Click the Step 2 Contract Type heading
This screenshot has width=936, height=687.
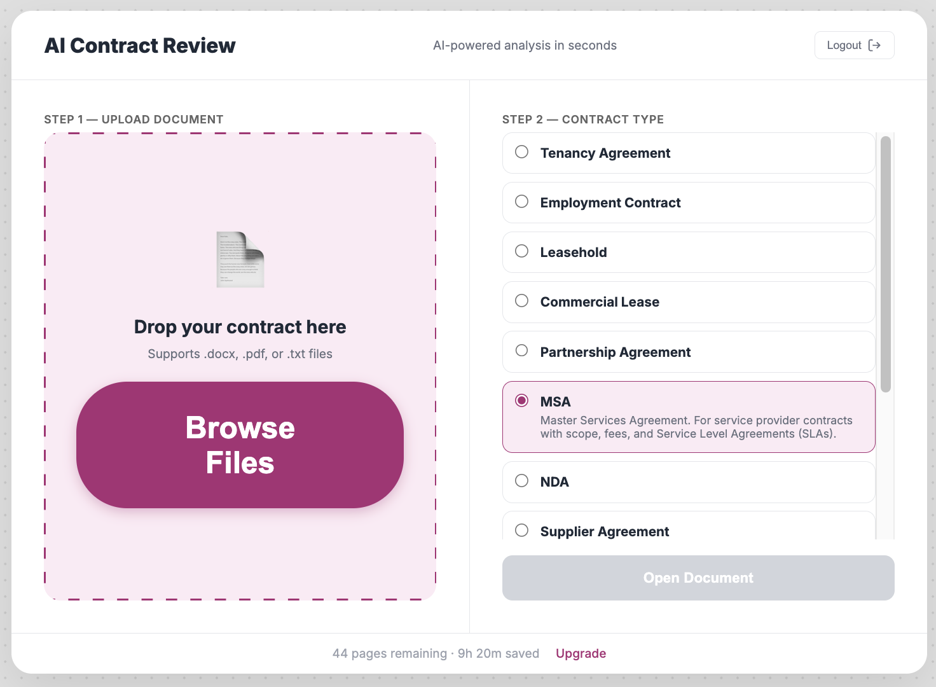click(582, 120)
